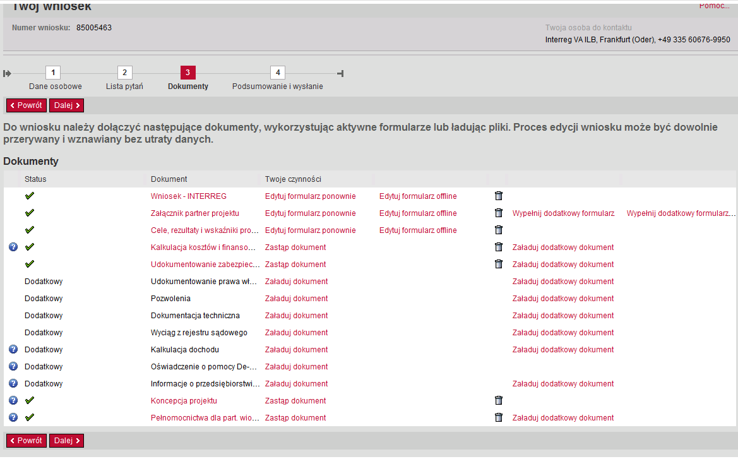The image size is (738, 459).
Task: Open Cele, rezultaty i wskaźniki pro... link
Action: 205,230
